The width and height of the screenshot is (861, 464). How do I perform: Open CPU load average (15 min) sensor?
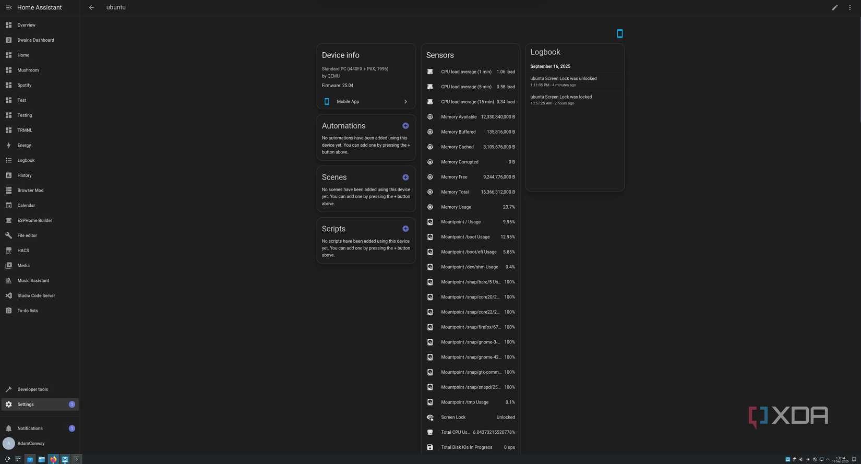[x=471, y=102]
